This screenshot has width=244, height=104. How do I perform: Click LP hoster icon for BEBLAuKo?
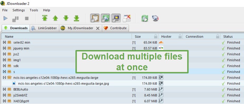click(x=161, y=89)
